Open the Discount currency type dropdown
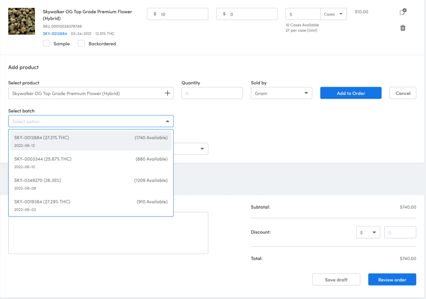This screenshot has width=426, height=299. click(368, 232)
